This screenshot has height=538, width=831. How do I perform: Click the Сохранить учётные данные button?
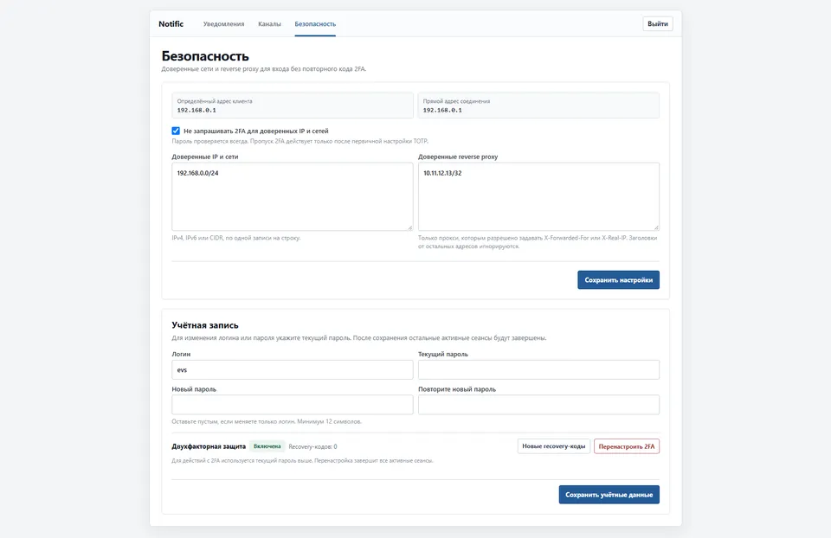click(609, 495)
